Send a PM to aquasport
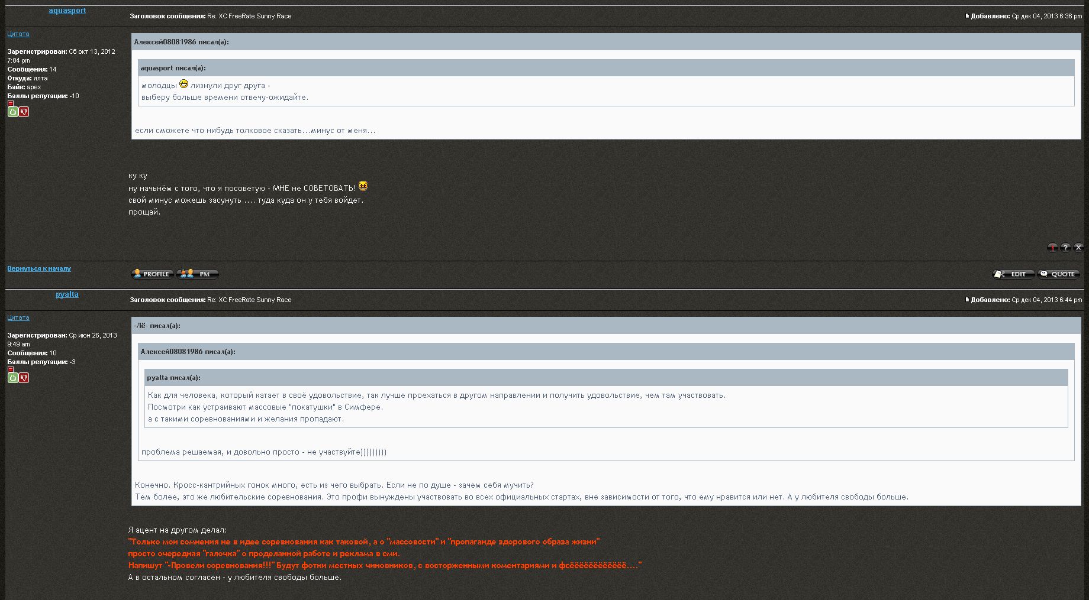 [198, 274]
